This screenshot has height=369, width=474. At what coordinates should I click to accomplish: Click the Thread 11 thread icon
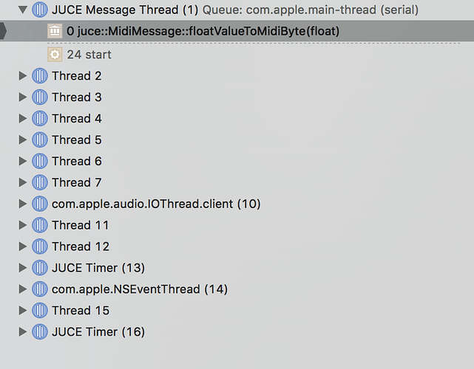[x=40, y=225]
